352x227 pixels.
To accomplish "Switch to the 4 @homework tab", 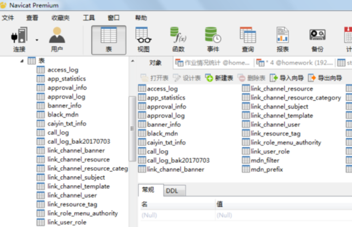I will pyautogui.click(x=294, y=63).
